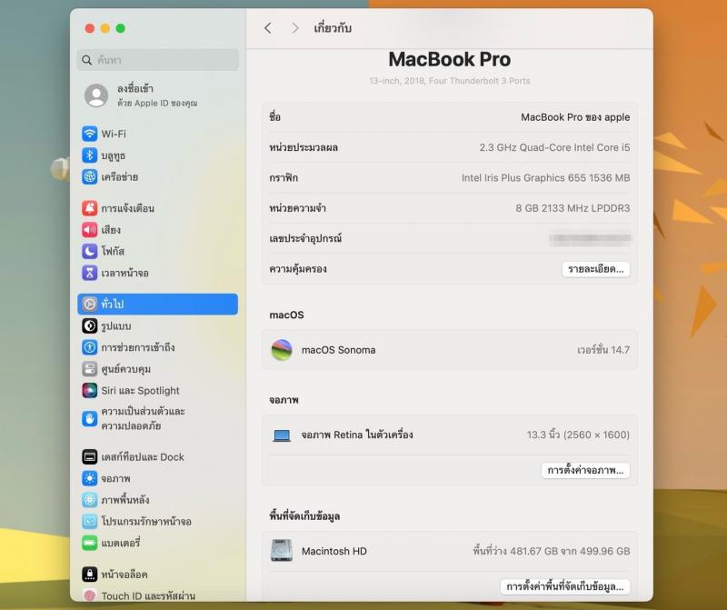The image size is (727, 610).
Task: Open the Network (เครือข่าย) globe icon
Action: pos(89,176)
